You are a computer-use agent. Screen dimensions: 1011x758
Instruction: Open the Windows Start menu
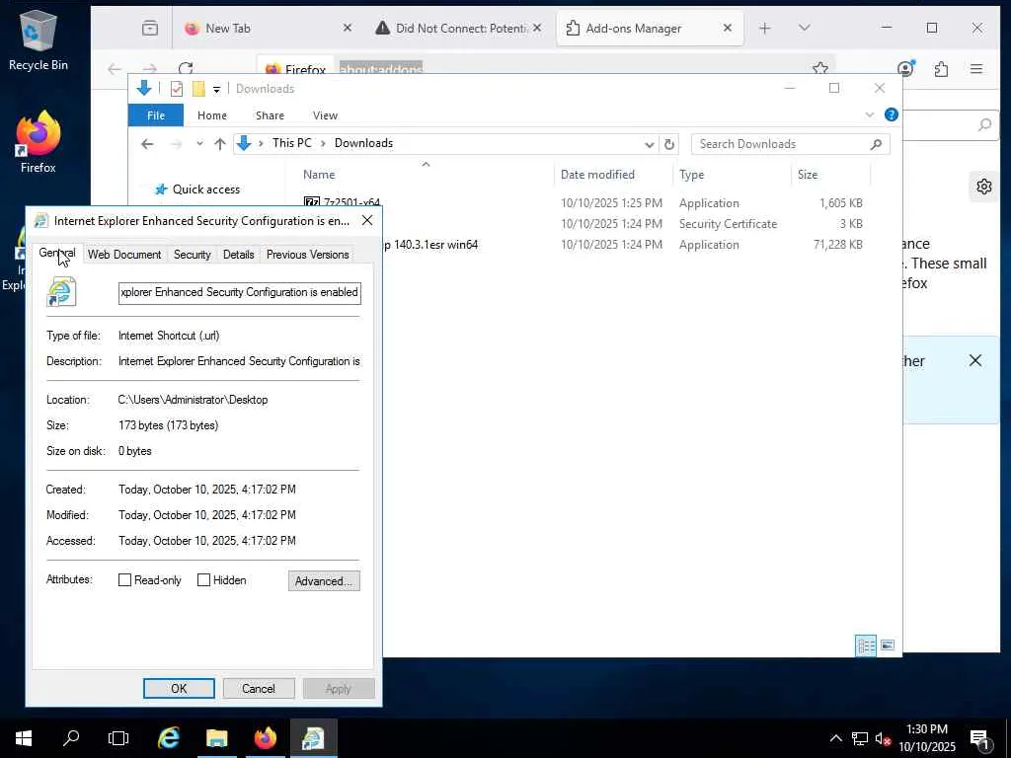24,738
